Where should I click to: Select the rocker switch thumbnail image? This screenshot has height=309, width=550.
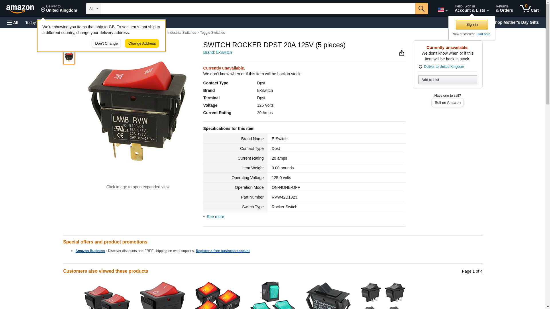tap(69, 57)
